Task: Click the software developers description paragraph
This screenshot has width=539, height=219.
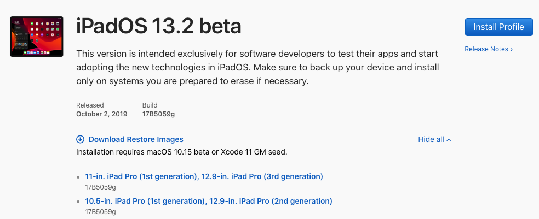Action: click(257, 68)
